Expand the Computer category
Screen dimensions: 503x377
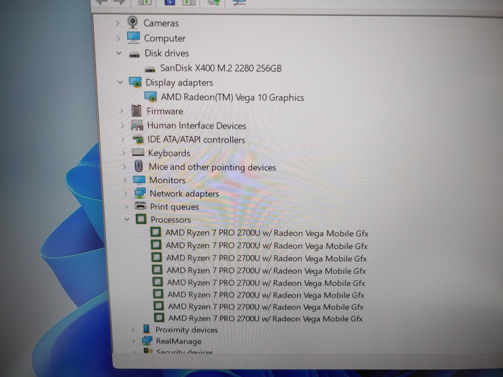click(118, 38)
